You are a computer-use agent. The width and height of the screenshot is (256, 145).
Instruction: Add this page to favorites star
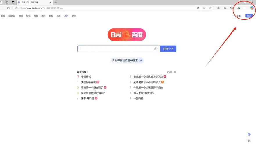pos(210,8)
